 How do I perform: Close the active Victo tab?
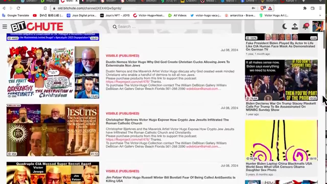coord(76,1)
